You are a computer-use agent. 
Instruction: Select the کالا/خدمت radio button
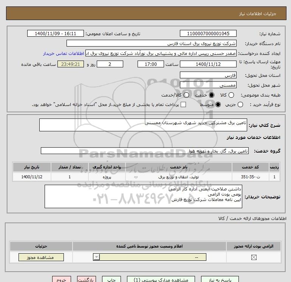pos(186,95)
